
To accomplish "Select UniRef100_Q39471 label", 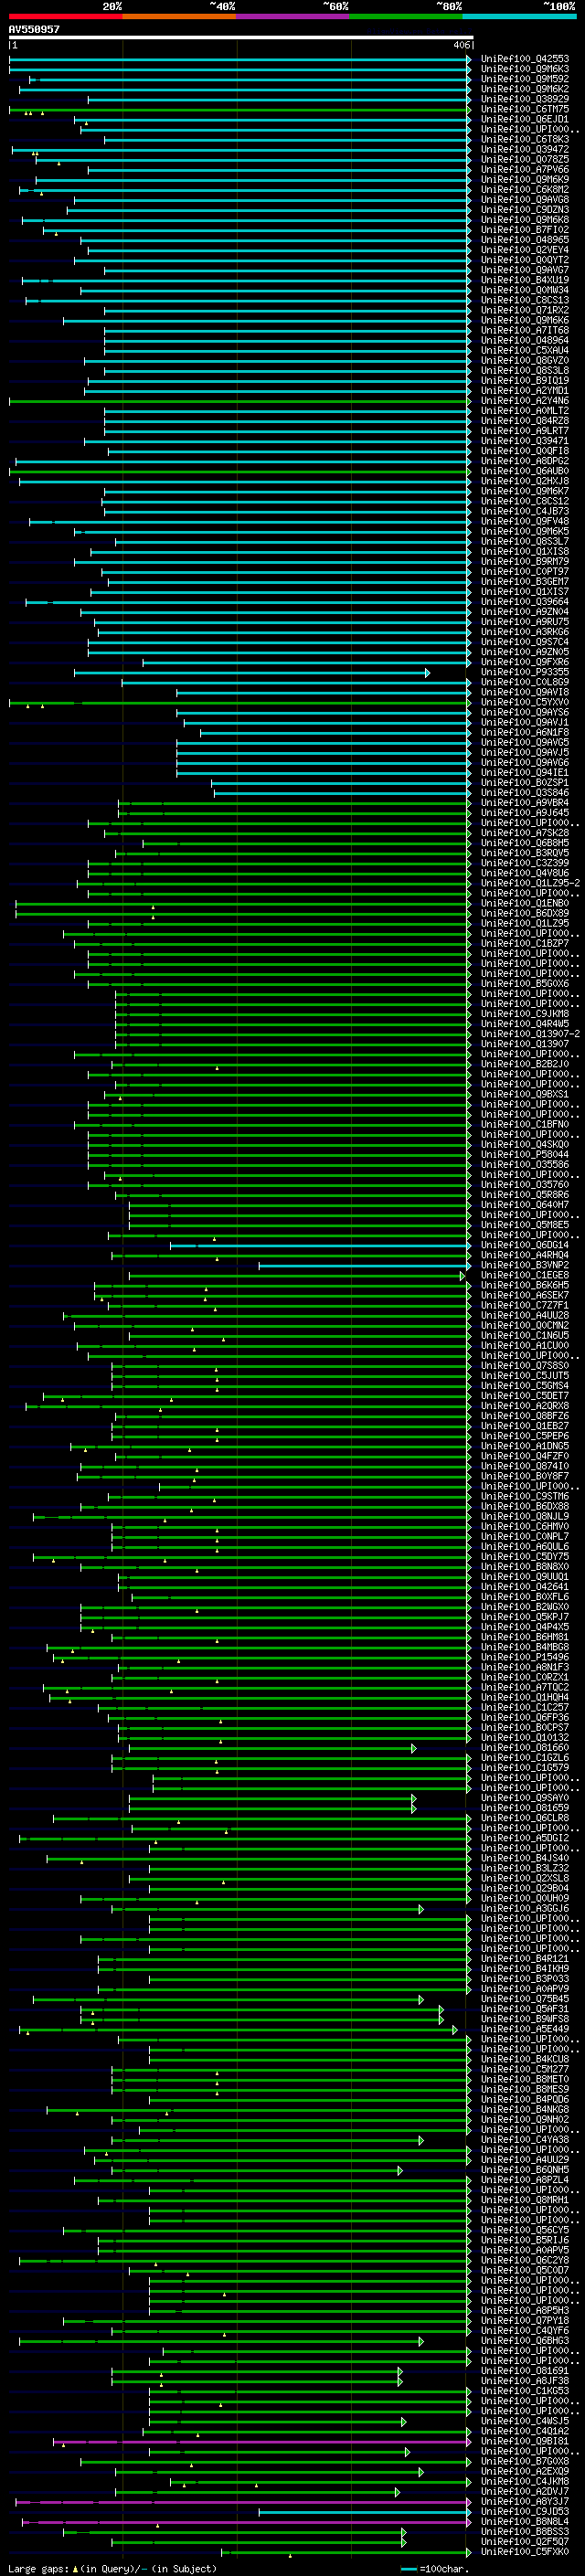I will pos(525,441).
